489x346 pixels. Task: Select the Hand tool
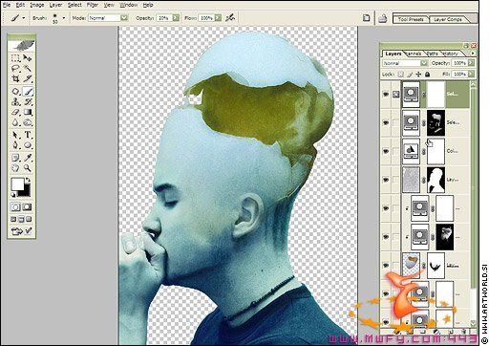coord(15,168)
